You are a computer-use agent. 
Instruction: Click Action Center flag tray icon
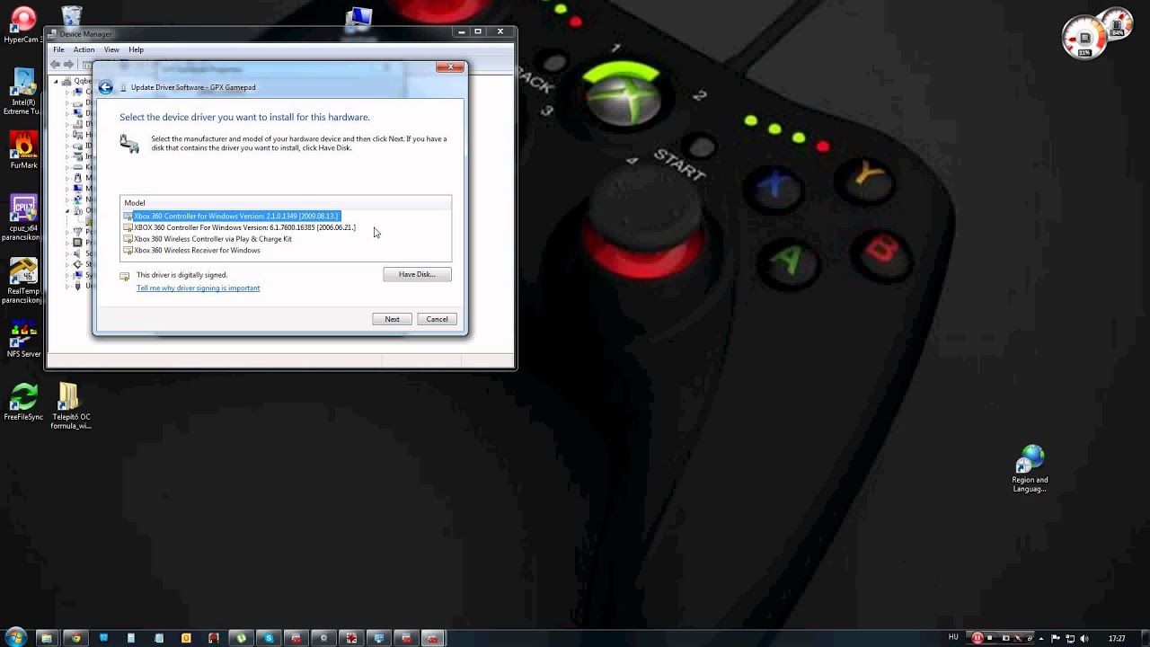tap(1056, 638)
